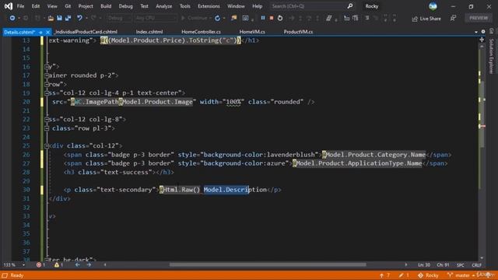Save the current file with the disk icon
498x280 pixels.
click(x=59, y=18)
